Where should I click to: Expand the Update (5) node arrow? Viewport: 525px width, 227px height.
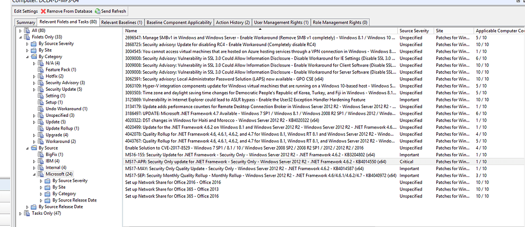click(34, 122)
